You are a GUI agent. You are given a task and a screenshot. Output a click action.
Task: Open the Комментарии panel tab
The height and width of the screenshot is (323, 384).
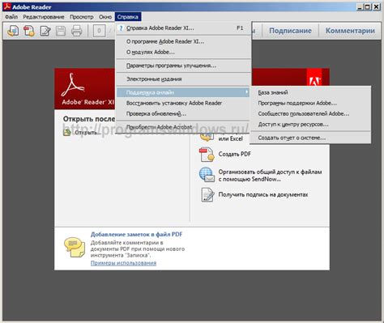point(350,31)
